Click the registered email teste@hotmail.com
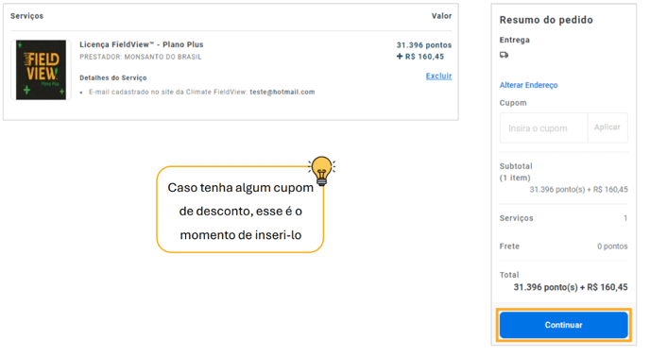650x357 pixels. tap(282, 92)
